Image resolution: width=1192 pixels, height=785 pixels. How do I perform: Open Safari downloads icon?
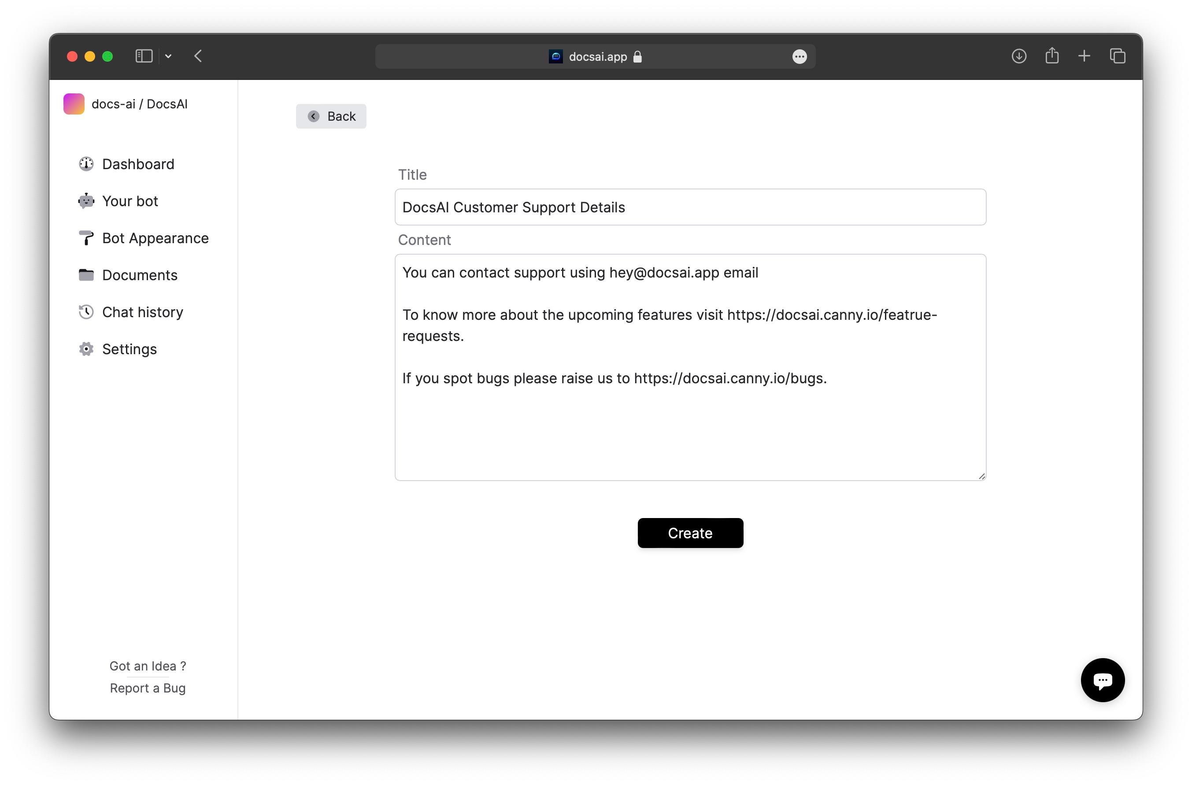pyautogui.click(x=1018, y=56)
